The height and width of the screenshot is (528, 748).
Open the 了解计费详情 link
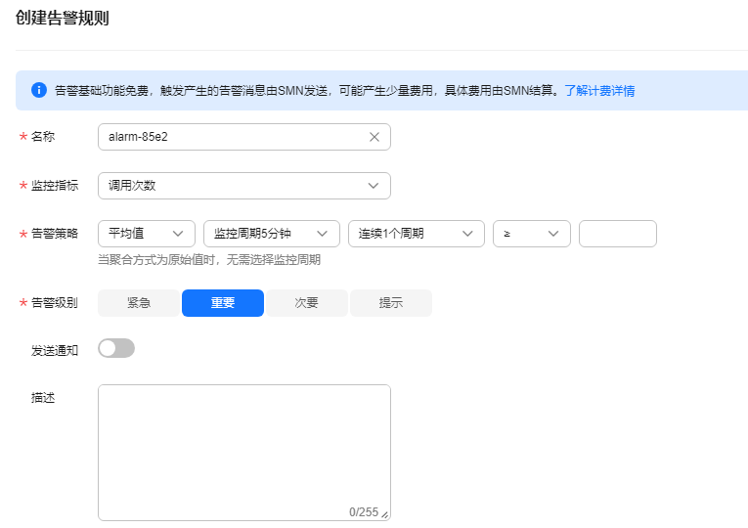(x=599, y=91)
